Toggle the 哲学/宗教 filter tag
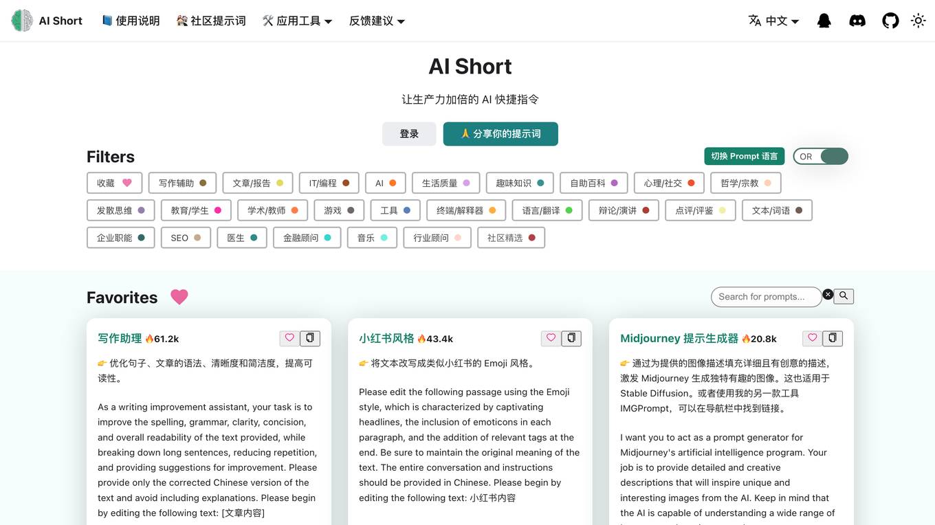Image resolution: width=935 pixels, height=525 pixels. point(746,183)
